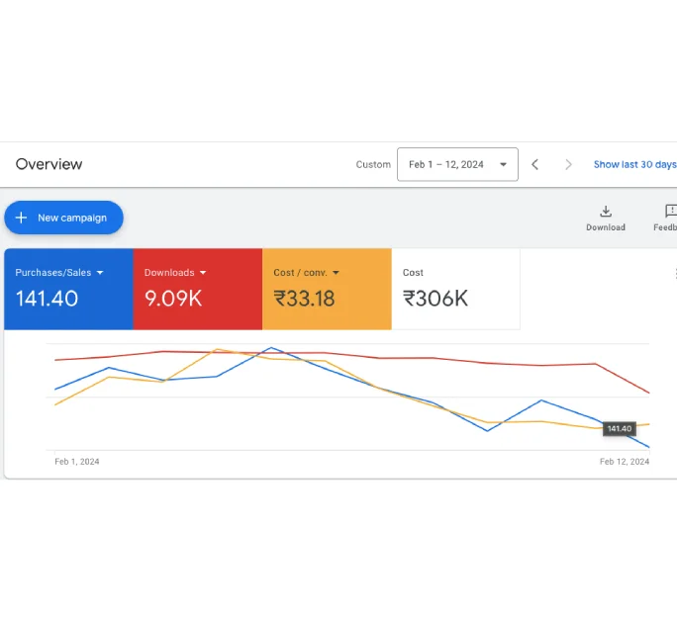The image size is (677, 618).
Task: Select the red Downloads scorecard
Action: pyautogui.click(x=198, y=289)
